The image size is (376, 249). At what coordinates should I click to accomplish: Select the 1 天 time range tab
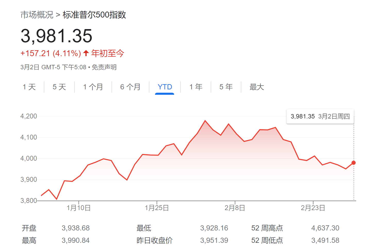29,87
